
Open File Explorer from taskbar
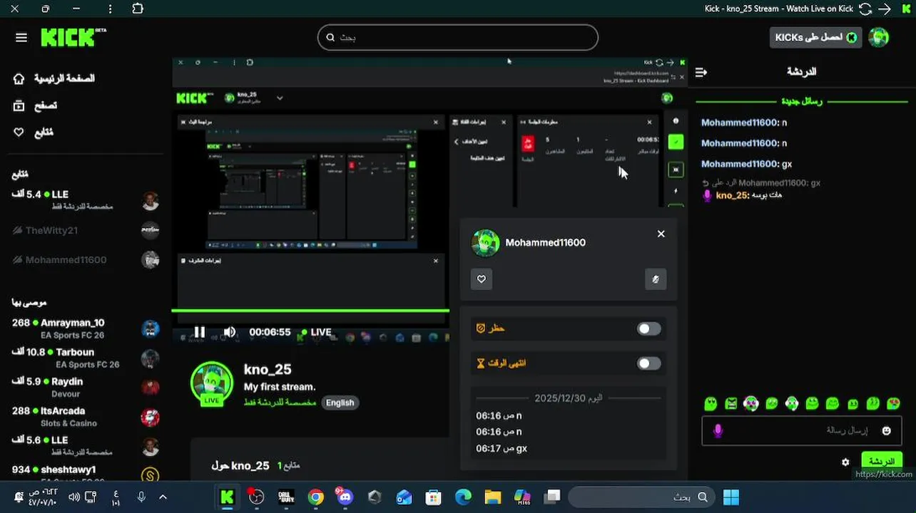coord(493,497)
